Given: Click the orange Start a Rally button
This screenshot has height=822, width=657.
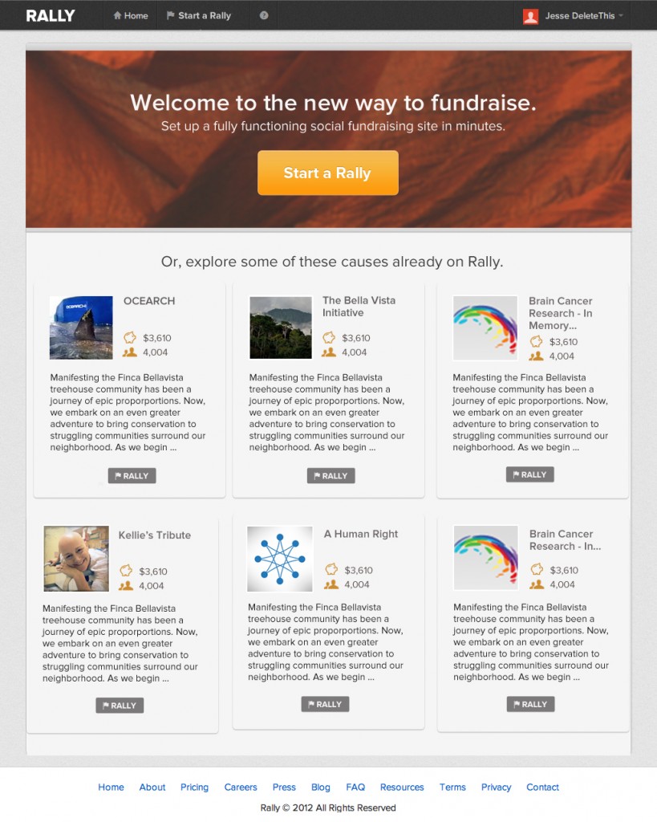Looking at the screenshot, I should click(x=328, y=173).
